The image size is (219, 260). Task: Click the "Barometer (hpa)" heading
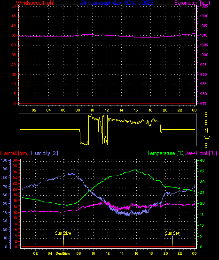click(192, 3)
